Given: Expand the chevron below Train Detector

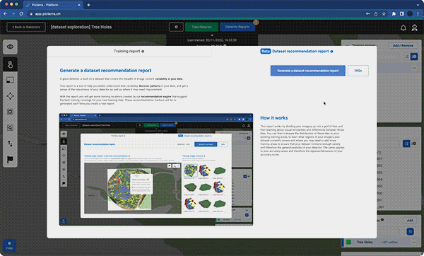Looking at the screenshot, I should 212,35.
